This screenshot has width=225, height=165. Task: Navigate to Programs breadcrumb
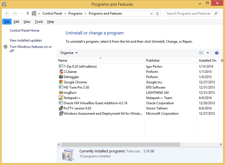[x=75, y=13]
